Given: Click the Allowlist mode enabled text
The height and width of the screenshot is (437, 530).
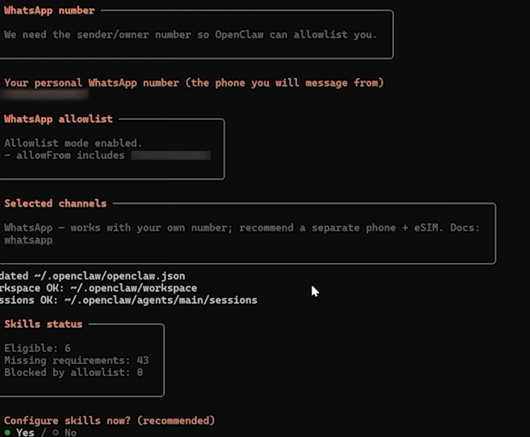Looking at the screenshot, I should coord(73,143).
